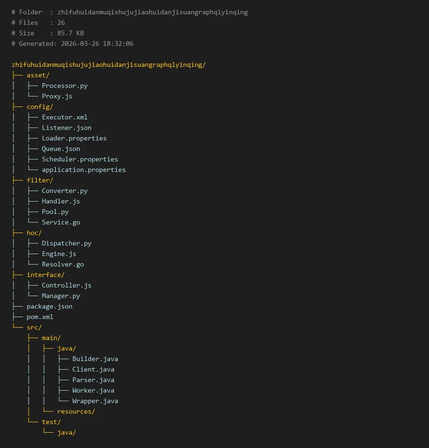Open Builder.java under main/java

(95, 359)
